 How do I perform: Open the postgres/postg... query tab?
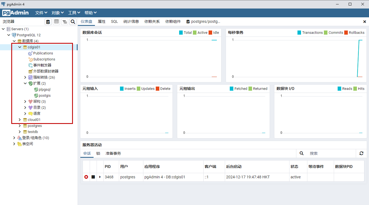(203, 21)
